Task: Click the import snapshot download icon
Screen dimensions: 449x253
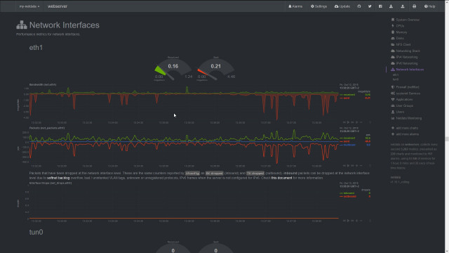Action: click(391, 6)
